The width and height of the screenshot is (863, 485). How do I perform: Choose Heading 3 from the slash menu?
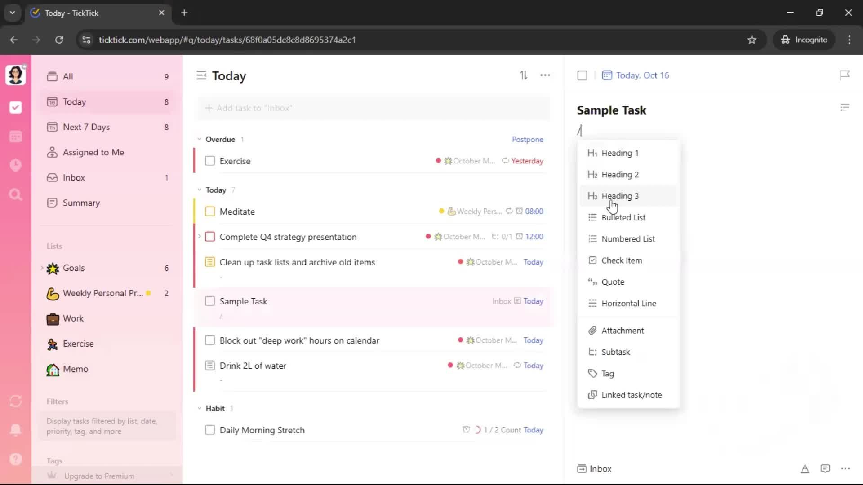pos(620,196)
